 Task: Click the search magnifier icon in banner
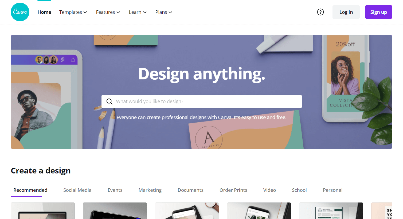pos(109,102)
